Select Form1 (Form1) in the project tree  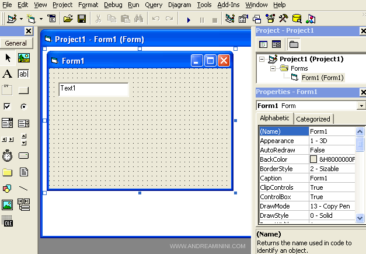coord(322,78)
